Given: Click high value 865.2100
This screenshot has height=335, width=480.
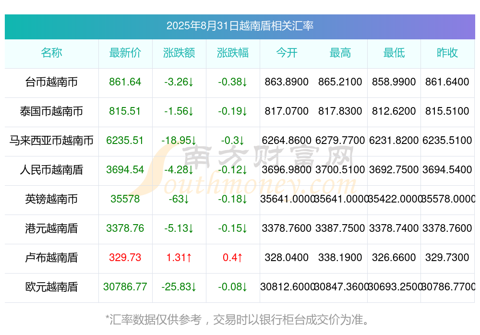Looking at the screenshot, I should [340, 82].
